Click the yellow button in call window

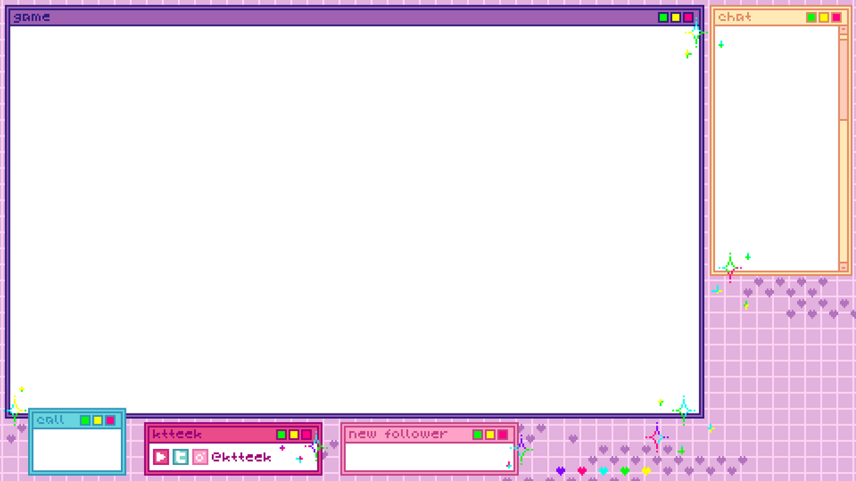coord(98,420)
